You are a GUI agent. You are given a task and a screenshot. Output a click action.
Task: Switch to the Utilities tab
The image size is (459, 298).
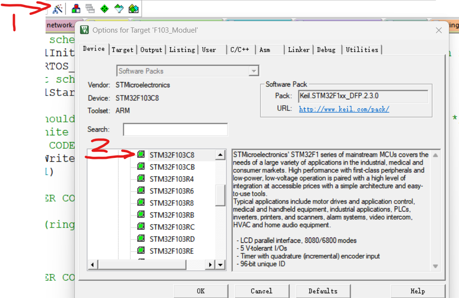click(362, 49)
